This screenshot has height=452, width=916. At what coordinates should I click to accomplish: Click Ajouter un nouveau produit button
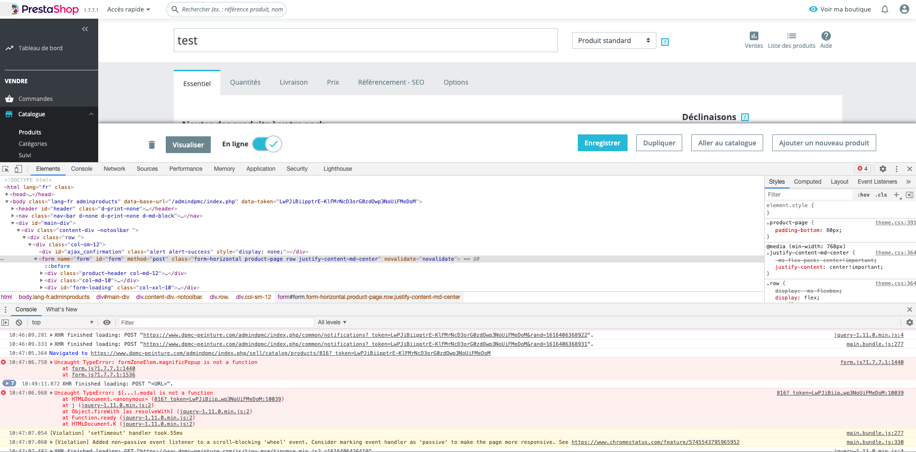coord(824,143)
